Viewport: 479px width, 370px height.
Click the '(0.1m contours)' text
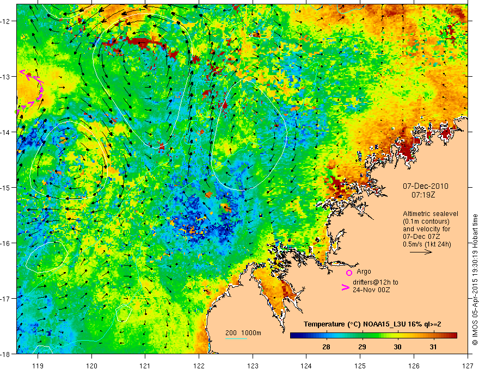pos(426,221)
